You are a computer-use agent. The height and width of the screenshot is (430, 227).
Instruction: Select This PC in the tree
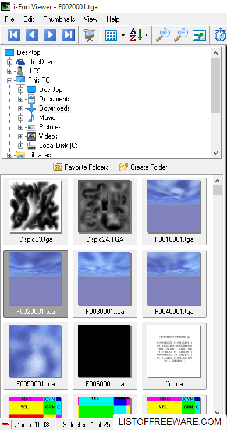click(38, 80)
